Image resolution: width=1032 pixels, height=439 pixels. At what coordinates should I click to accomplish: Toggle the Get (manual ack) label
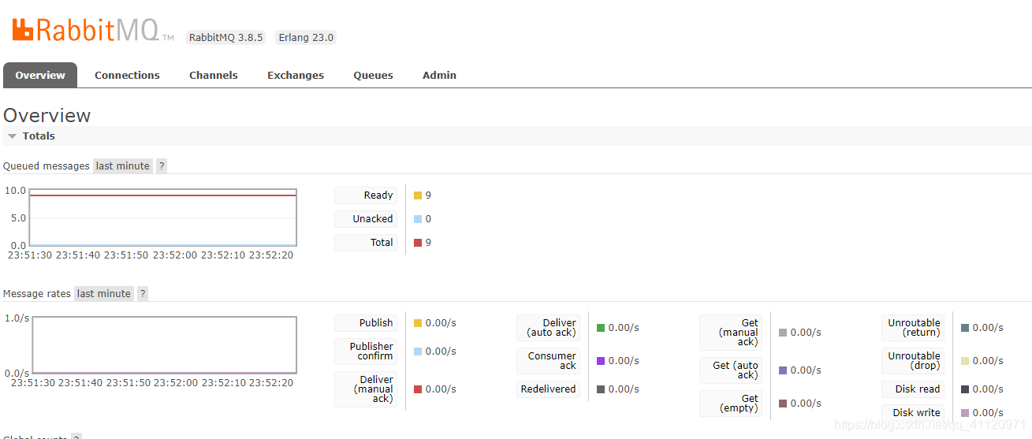point(731,332)
